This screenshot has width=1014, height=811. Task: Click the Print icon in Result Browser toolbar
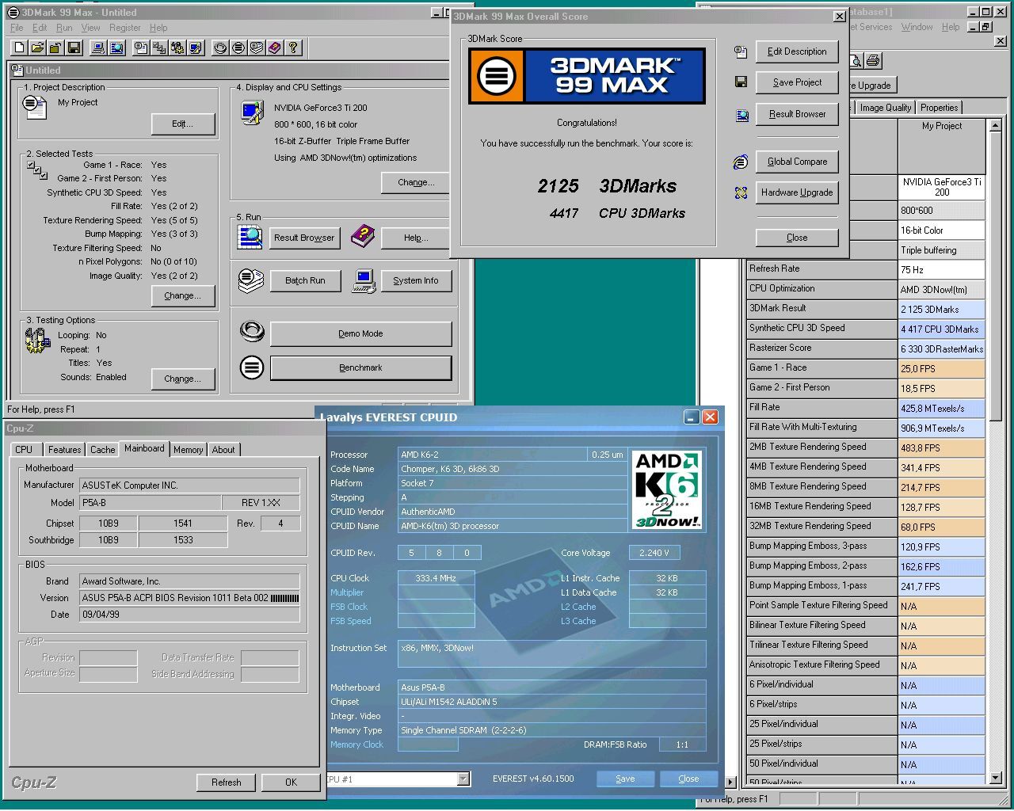[x=872, y=61]
